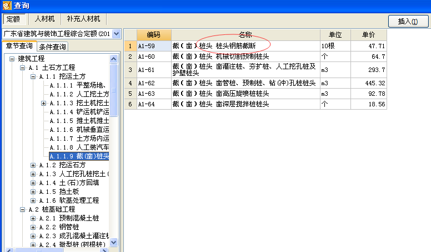Click the 10根 unit cell

tap(335, 46)
